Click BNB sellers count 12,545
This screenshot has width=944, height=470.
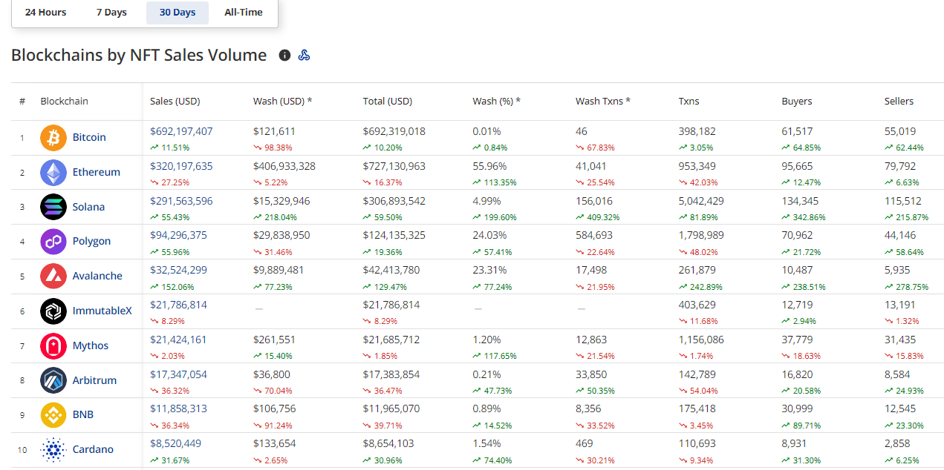pyautogui.click(x=900, y=408)
